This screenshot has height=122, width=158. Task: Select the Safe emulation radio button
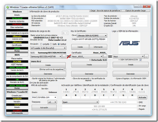click(51, 44)
